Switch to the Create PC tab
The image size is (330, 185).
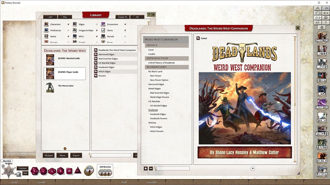pyautogui.click(x=122, y=17)
